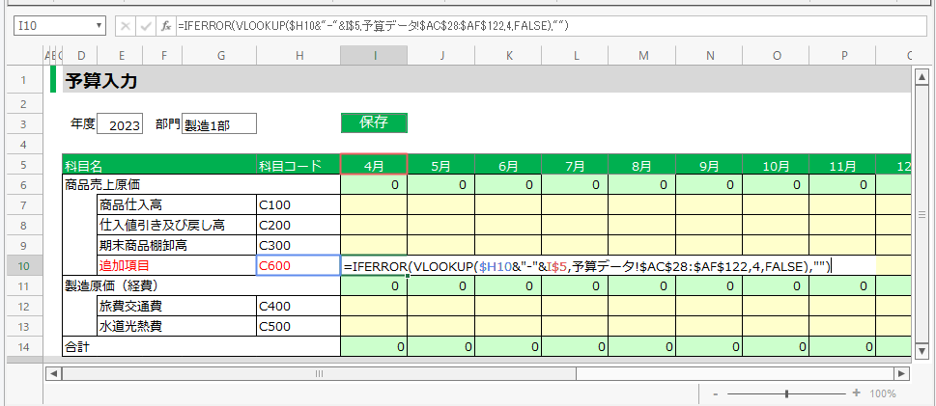Select the 年度 field containing 2023

click(x=121, y=124)
